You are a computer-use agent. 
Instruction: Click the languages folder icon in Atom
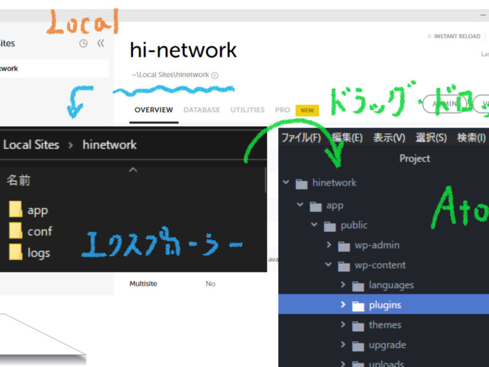[x=358, y=286]
